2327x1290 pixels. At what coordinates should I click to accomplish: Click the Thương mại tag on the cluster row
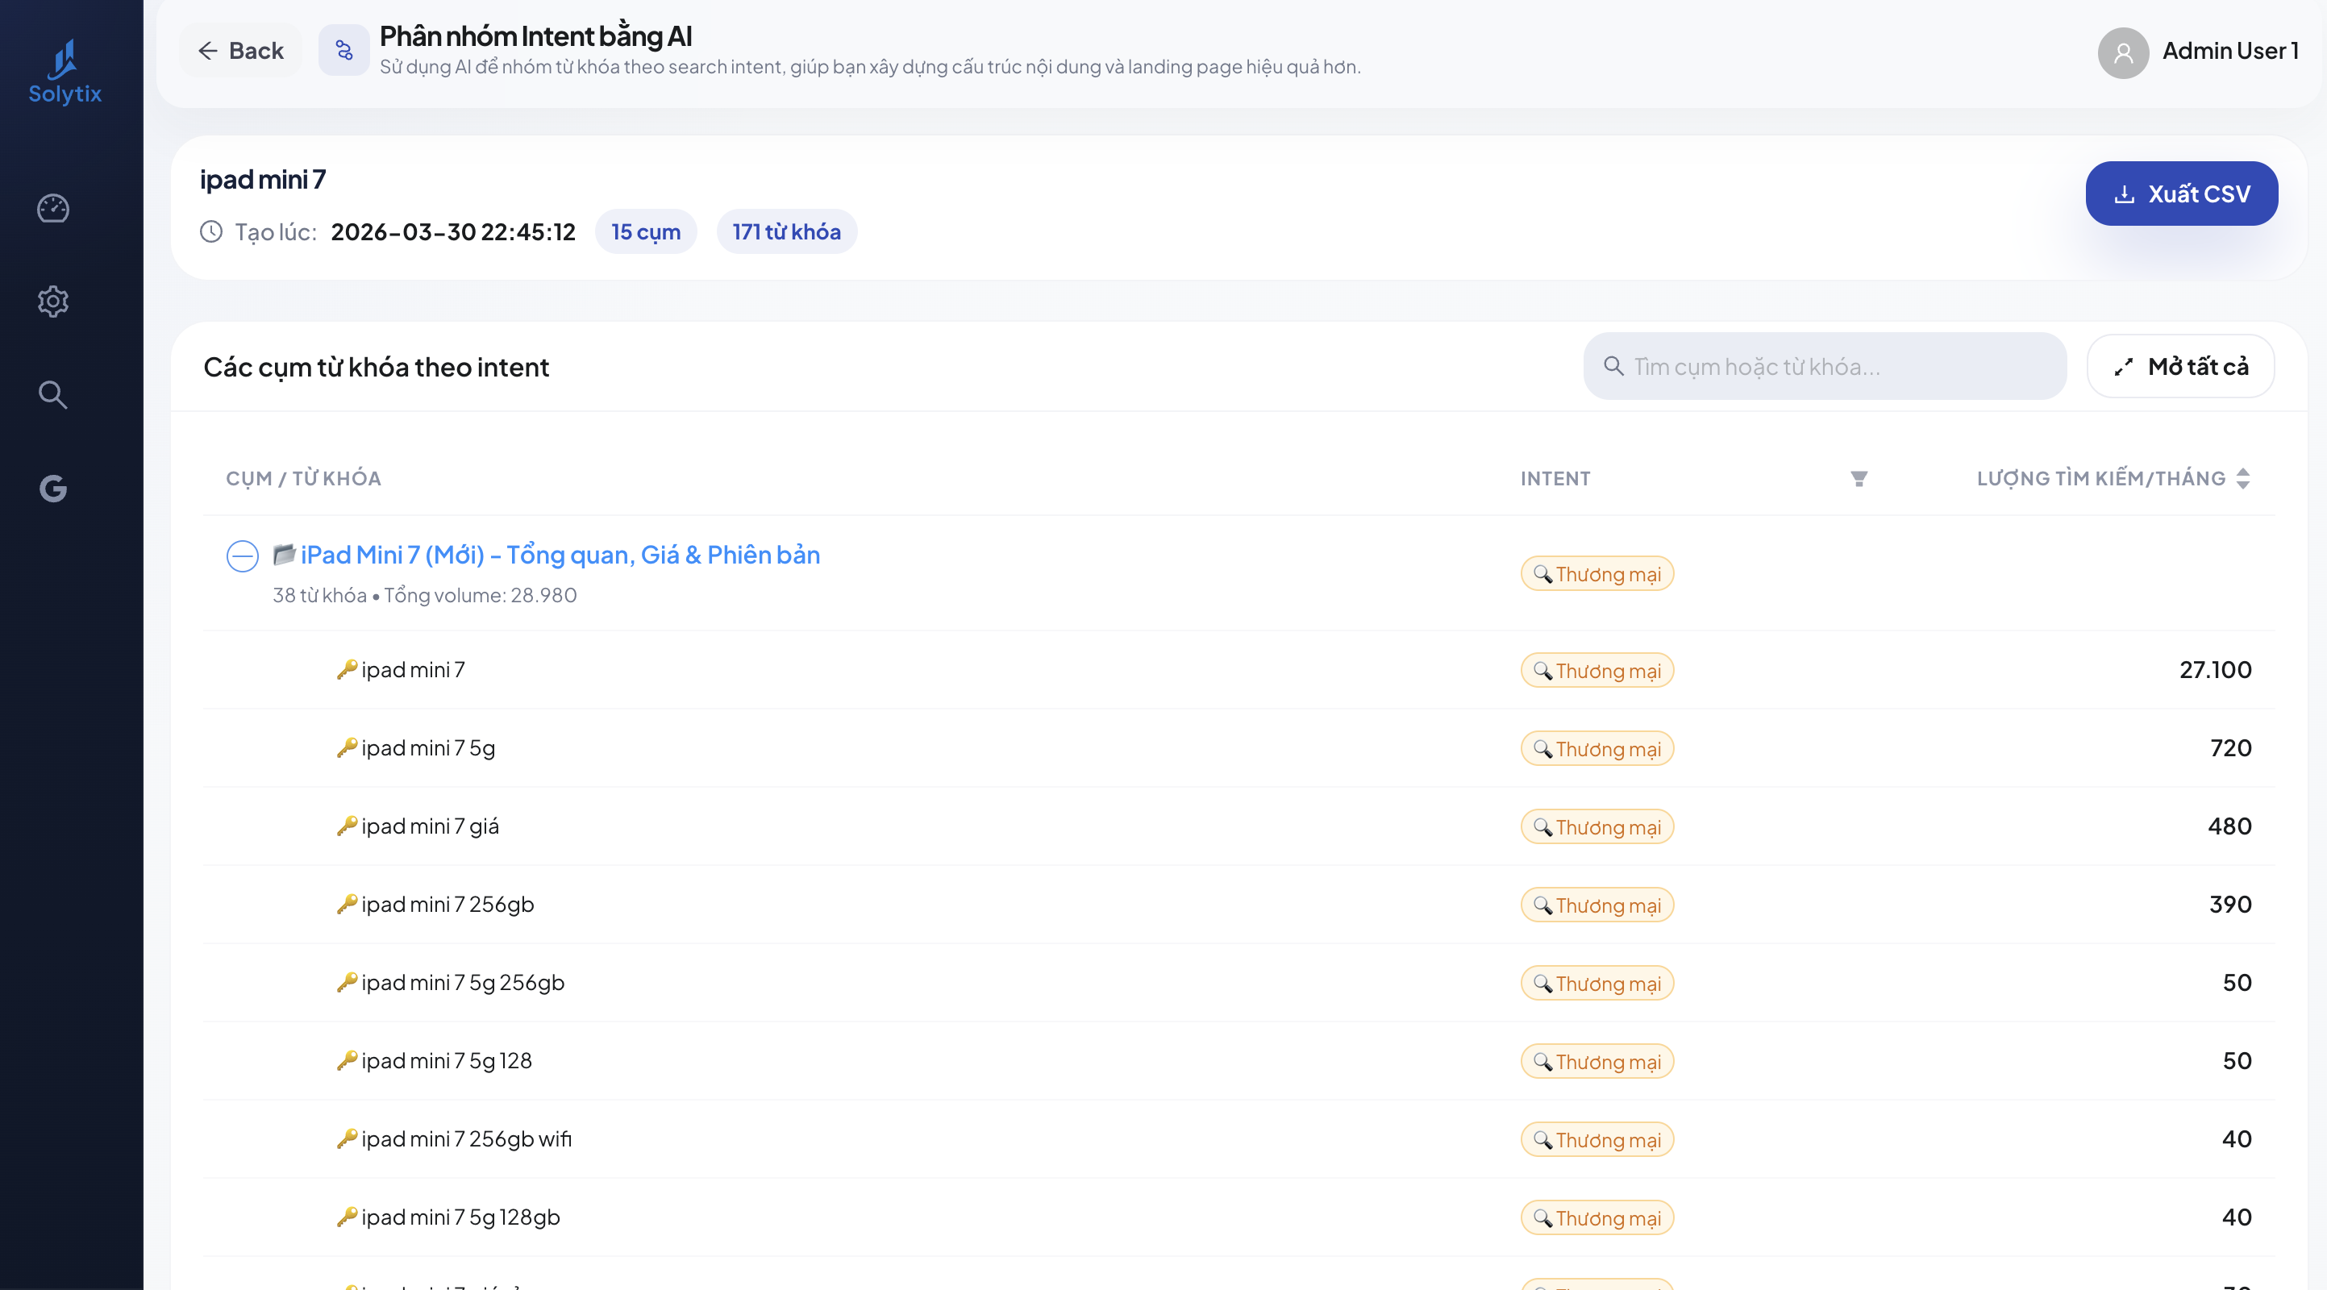(x=1597, y=573)
